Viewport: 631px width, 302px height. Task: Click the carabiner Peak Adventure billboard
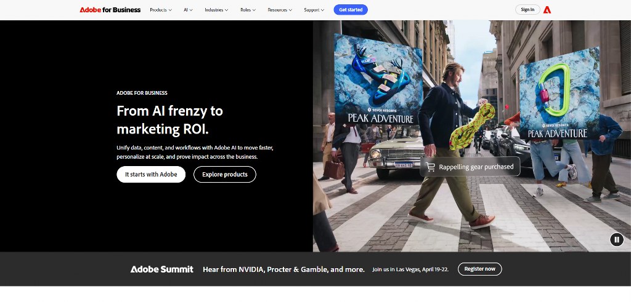click(558, 93)
